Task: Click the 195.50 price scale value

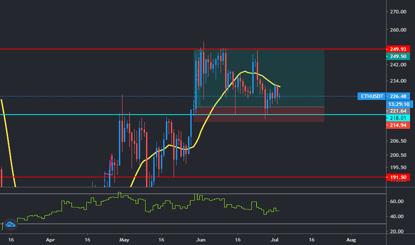Action: (x=398, y=167)
